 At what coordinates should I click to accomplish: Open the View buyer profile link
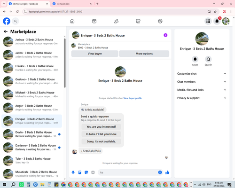(133, 98)
